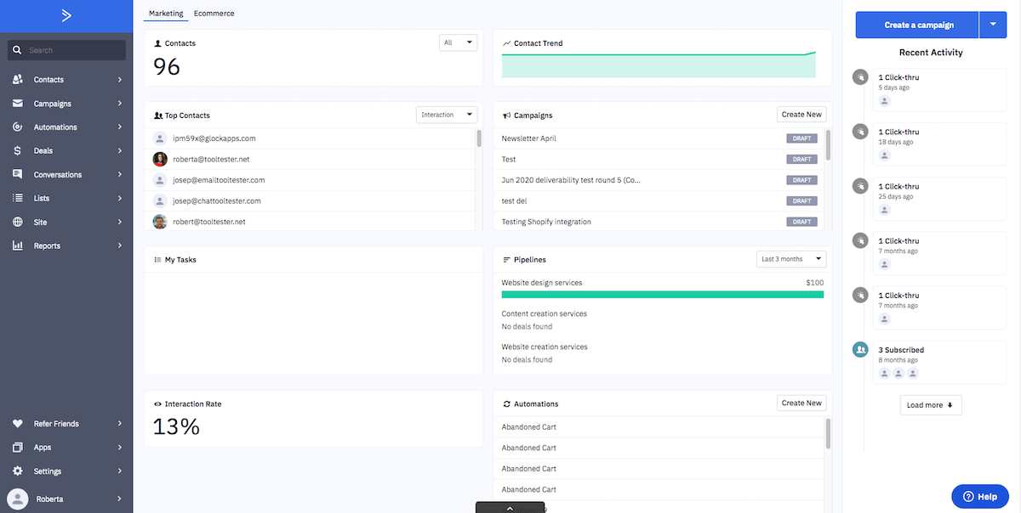Click the Create a campaign button
The width and height of the screenshot is (1021, 513).
pyautogui.click(x=916, y=25)
